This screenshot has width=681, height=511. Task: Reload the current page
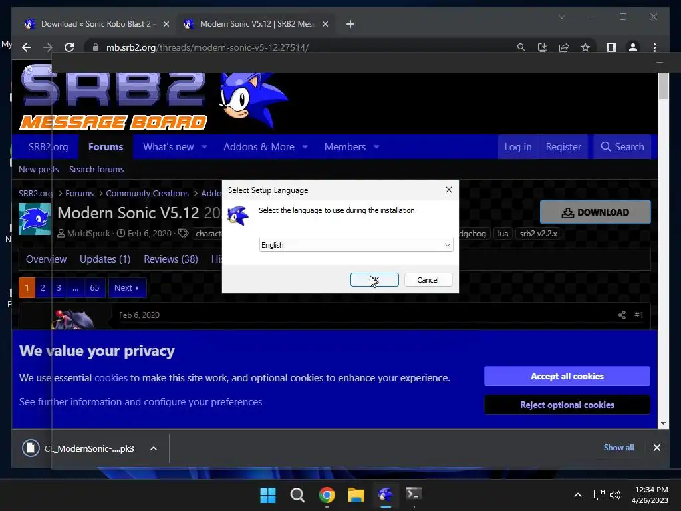69,47
